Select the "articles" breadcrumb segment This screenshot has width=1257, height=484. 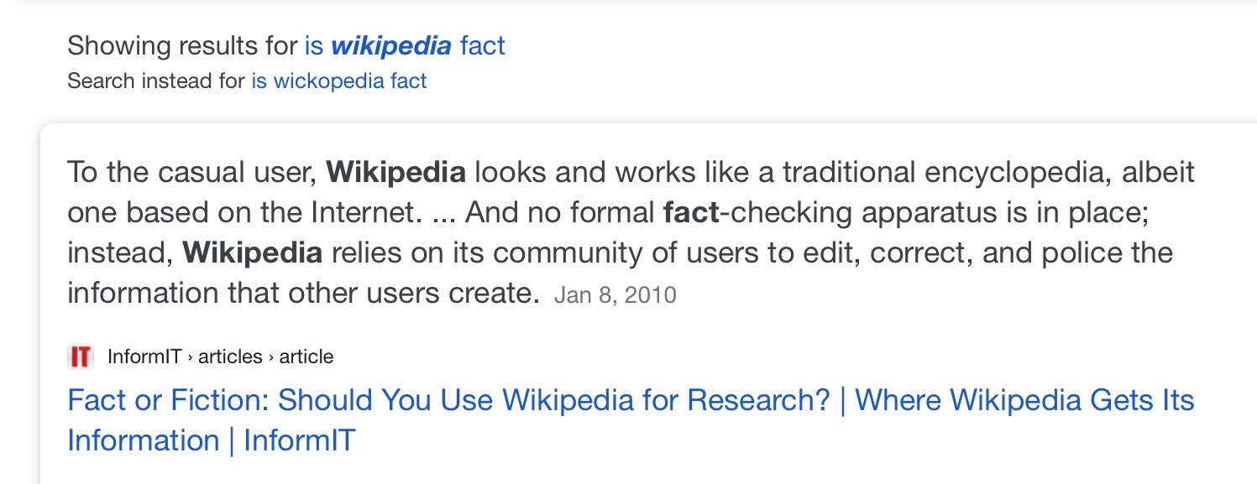(x=230, y=356)
